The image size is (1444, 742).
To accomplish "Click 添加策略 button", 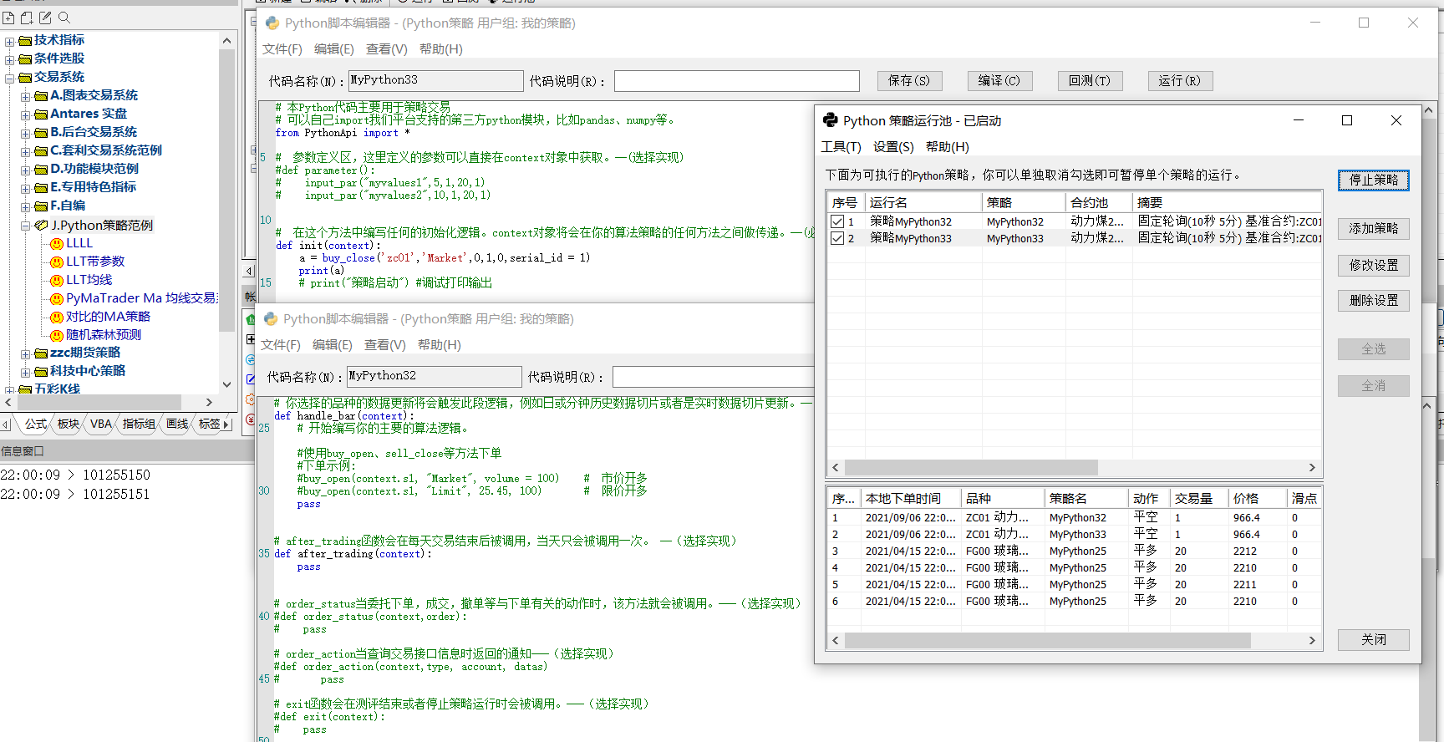I will point(1374,228).
